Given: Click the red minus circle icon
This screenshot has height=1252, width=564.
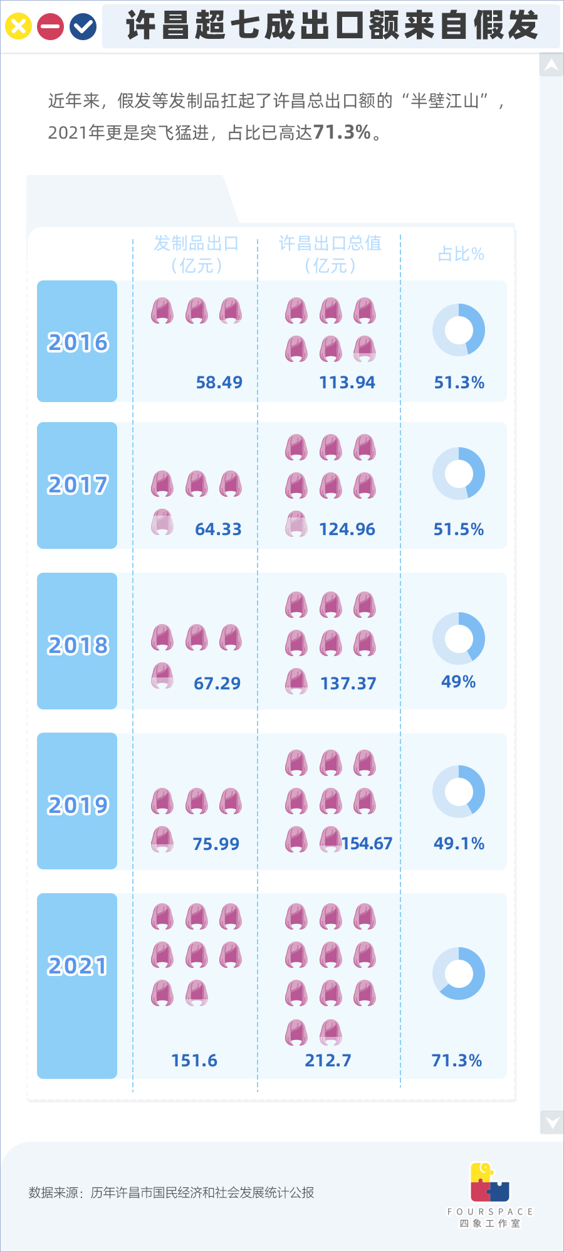Looking at the screenshot, I should click(50, 26).
